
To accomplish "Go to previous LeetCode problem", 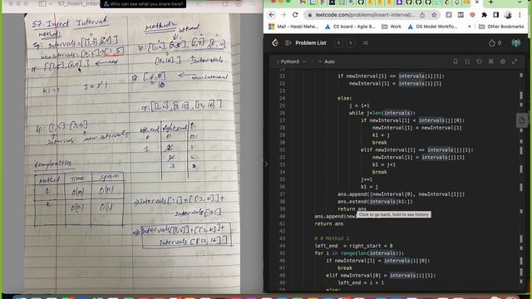I will coord(338,42).
